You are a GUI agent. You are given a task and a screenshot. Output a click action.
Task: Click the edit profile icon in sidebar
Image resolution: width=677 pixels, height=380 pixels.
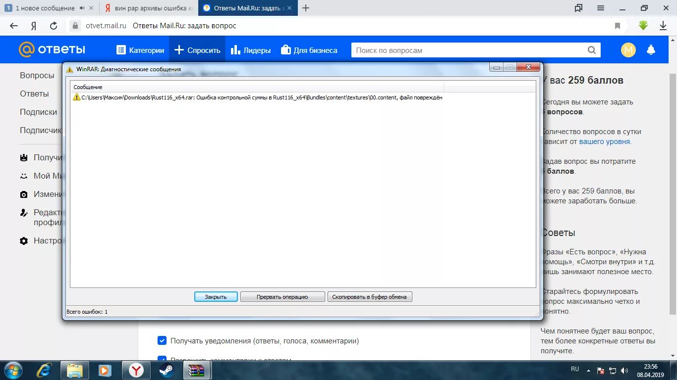pyautogui.click(x=24, y=213)
